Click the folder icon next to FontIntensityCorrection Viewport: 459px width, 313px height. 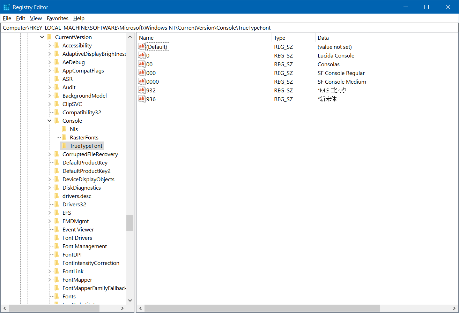click(x=57, y=263)
